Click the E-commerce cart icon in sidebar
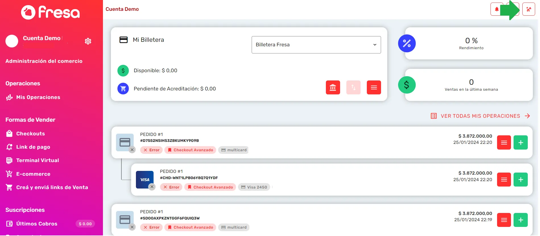The height and width of the screenshot is (236, 540). coord(9,174)
